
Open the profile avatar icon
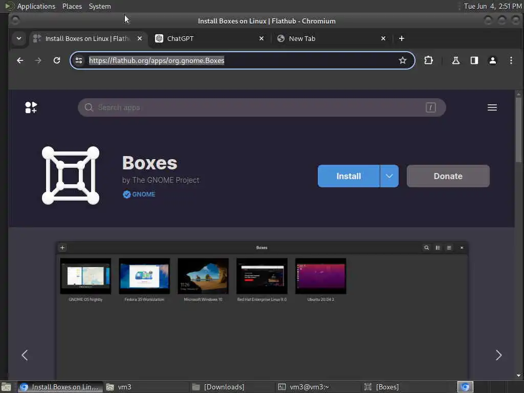[493, 60]
